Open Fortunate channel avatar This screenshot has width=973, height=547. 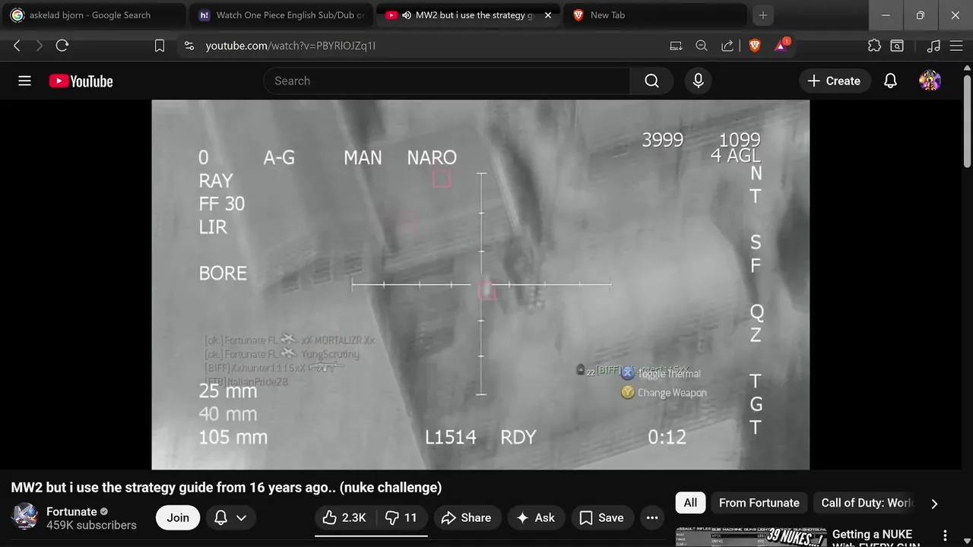tap(24, 517)
